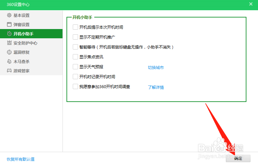Click the circular icon beside 漏洞修复
The height and width of the screenshot is (165, 258).
coord(9,52)
